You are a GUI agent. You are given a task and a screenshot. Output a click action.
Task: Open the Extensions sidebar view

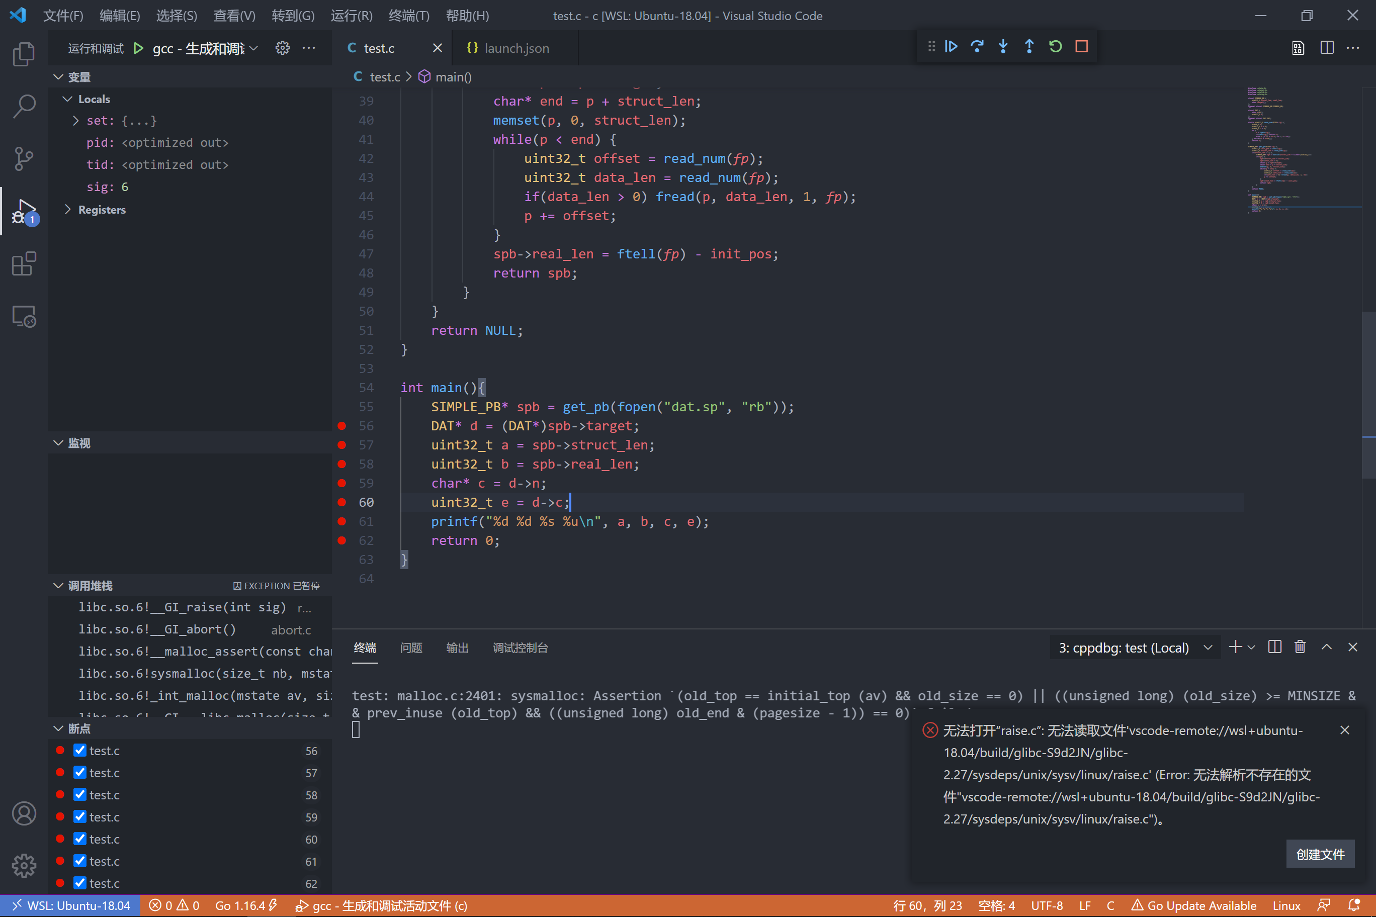point(24,264)
